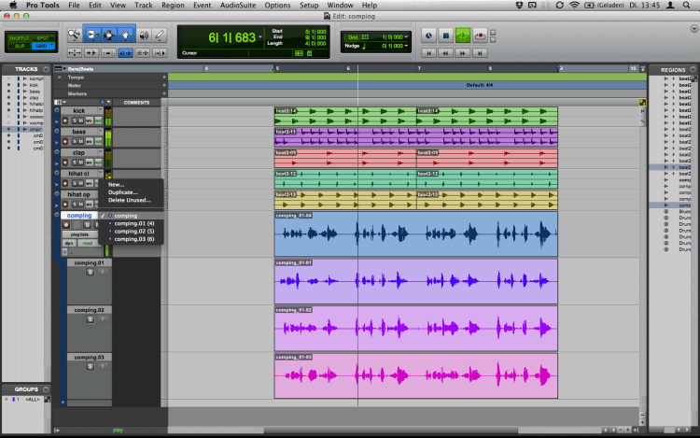Click the kick track name button
This screenshot has height=438, width=700.
(x=79, y=111)
